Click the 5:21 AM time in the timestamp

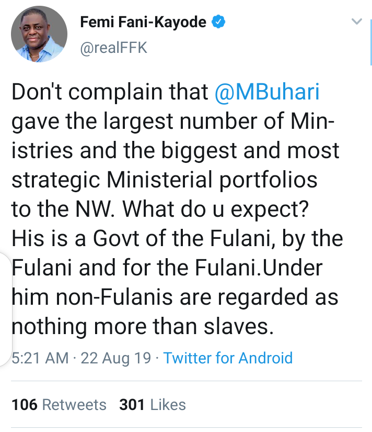tap(40, 358)
